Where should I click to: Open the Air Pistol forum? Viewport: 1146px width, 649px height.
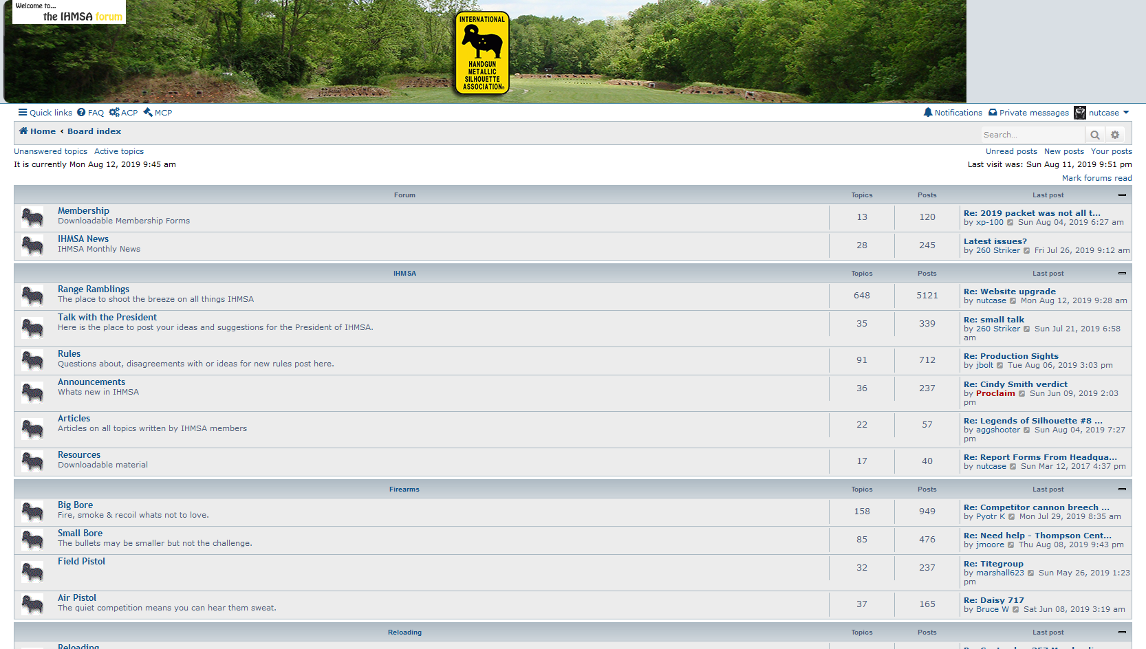[x=77, y=598]
